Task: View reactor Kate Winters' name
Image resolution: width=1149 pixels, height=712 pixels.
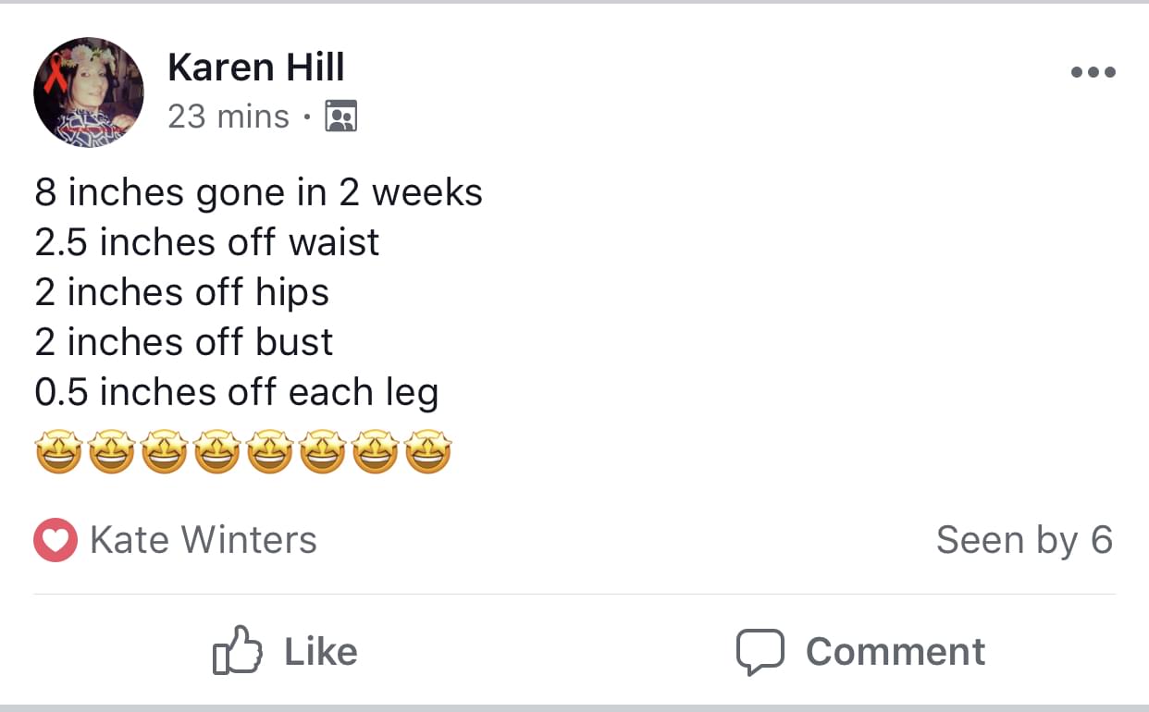Action: [x=204, y=540]
